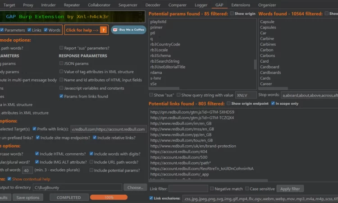Toggle Include relative links checkbox
Screen dimensions: 338x203
point(95,138)
